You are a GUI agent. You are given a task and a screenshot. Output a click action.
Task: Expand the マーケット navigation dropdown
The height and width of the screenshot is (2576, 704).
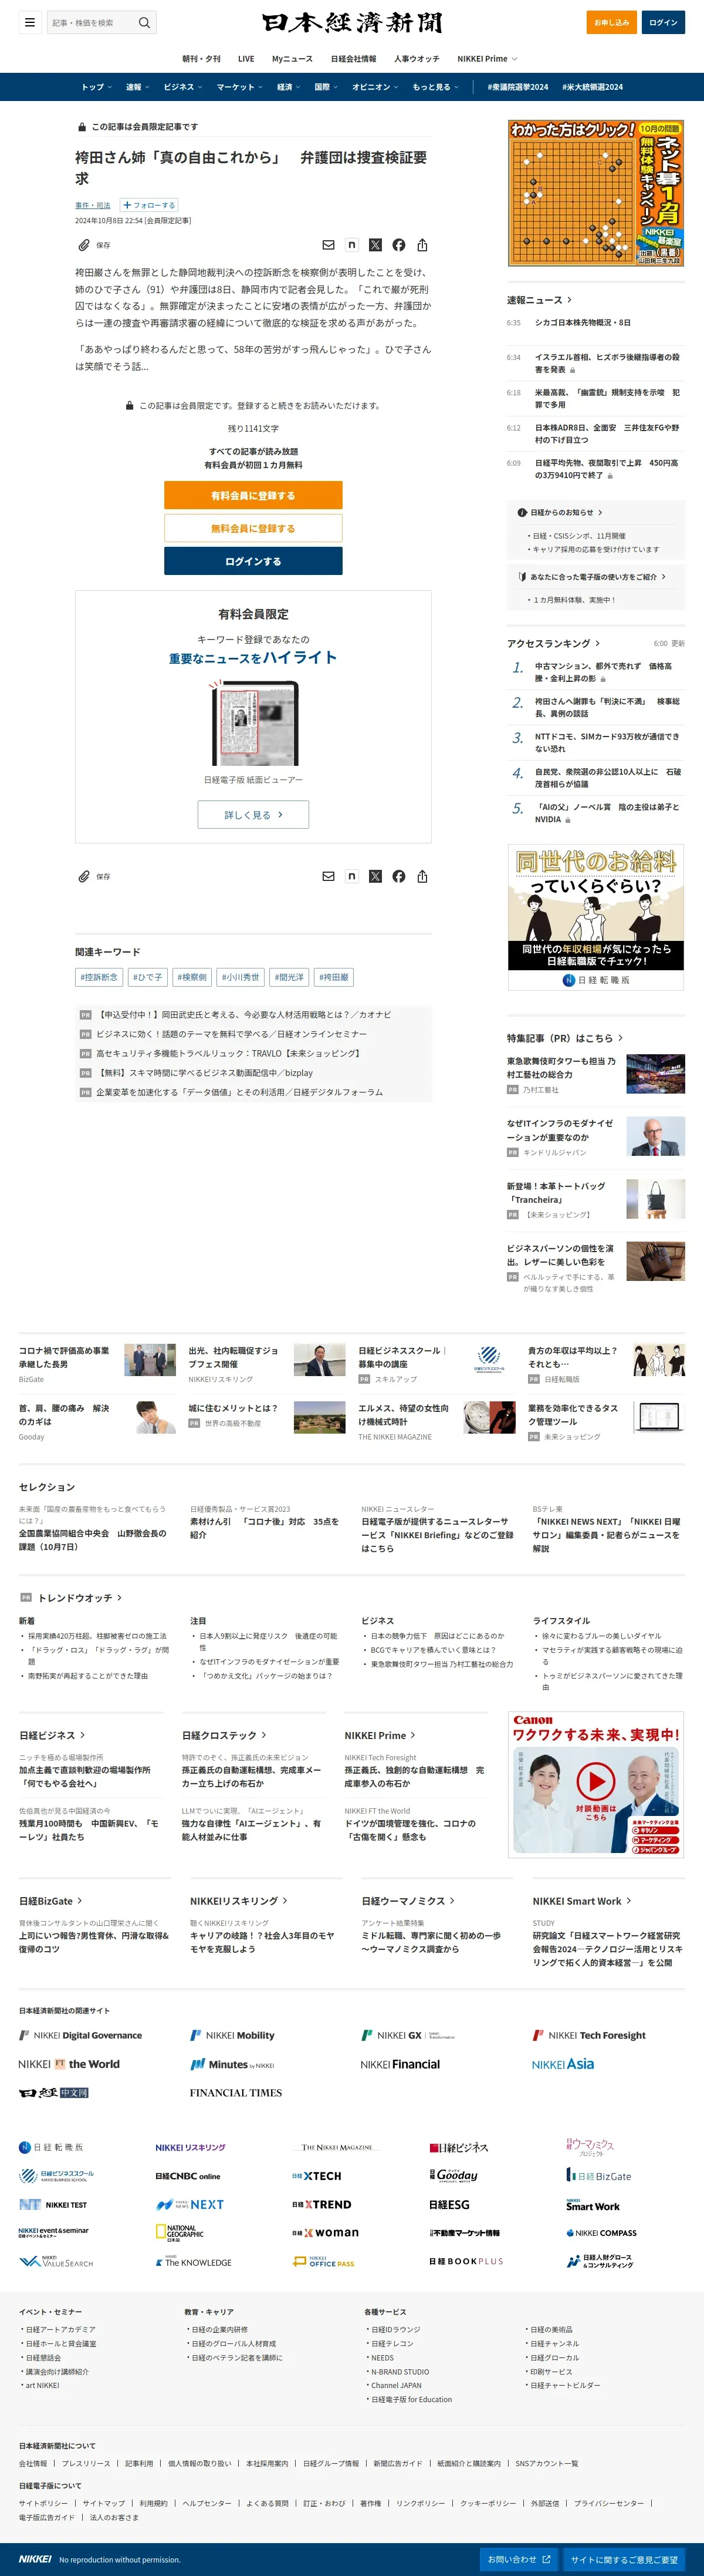240,87
